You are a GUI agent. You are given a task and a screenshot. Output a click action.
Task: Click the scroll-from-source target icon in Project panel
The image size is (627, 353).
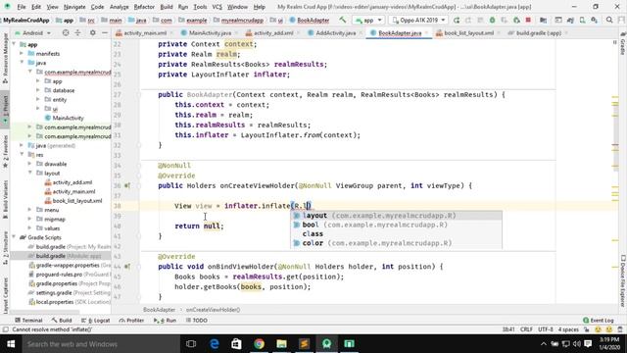(66, 32)
